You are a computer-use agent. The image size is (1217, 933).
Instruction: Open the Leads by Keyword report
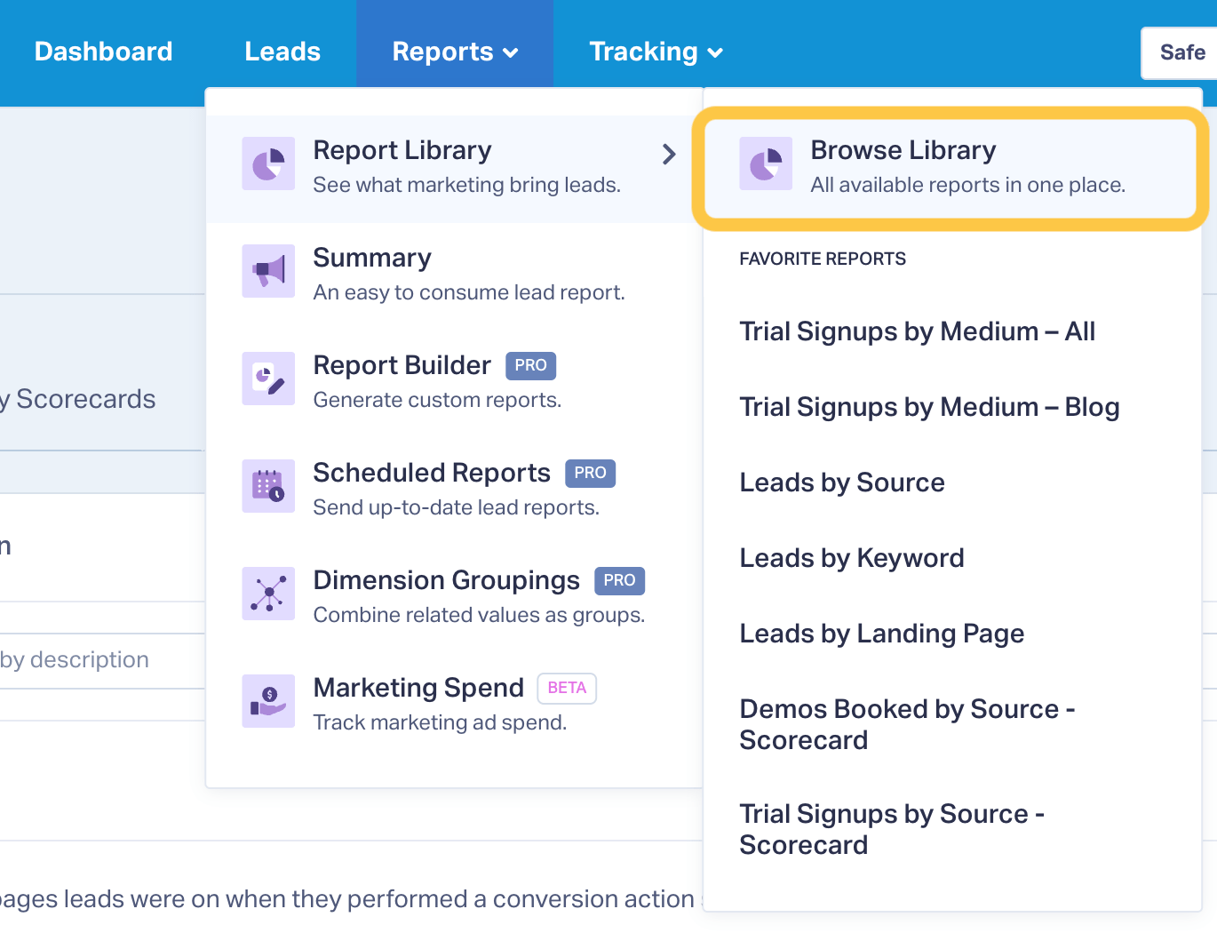coord(852,558)
